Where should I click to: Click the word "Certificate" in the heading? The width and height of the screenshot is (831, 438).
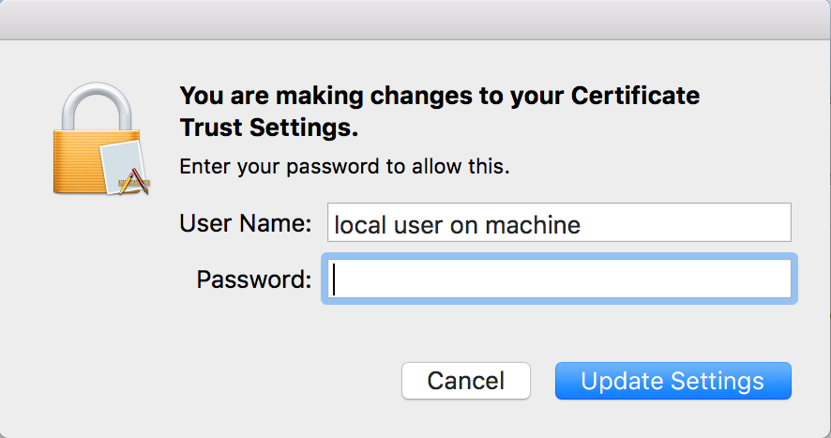click(x=636, y=96)
